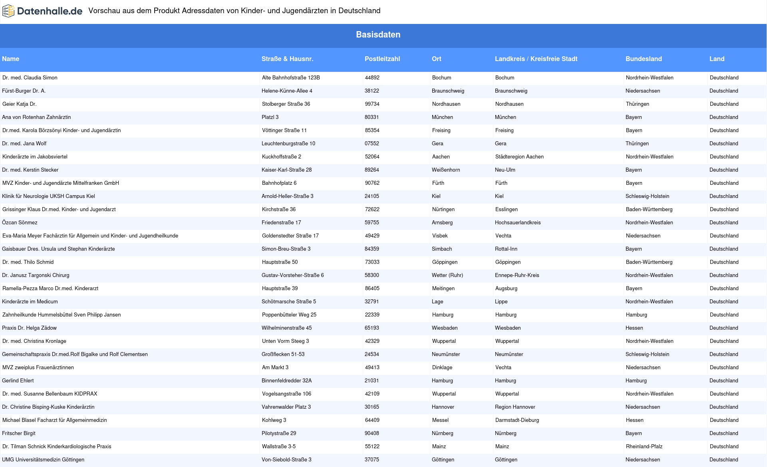
Task: Select address Alte Bahnhofstraße 123B
Action: [x=291, y=78]
